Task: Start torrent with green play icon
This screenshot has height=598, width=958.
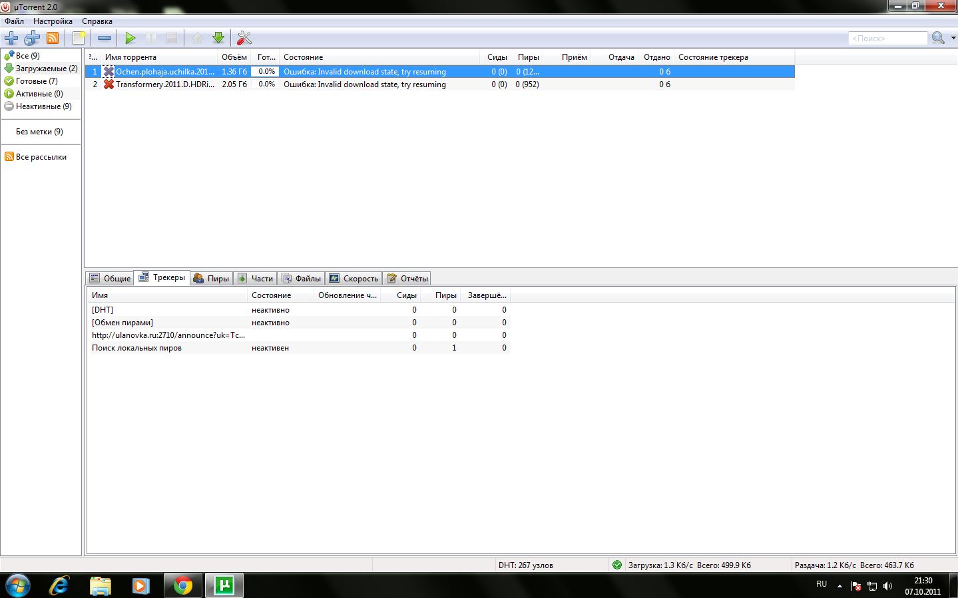Action: pos(130,38)
